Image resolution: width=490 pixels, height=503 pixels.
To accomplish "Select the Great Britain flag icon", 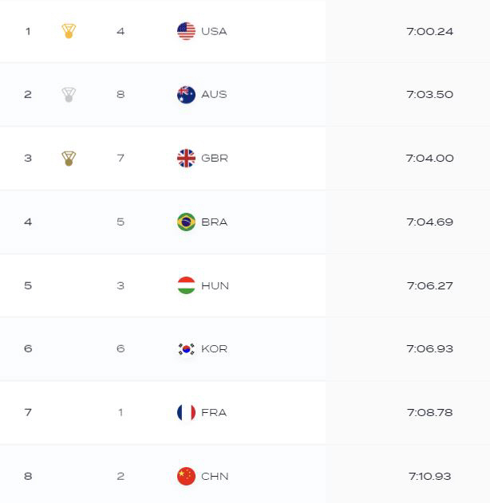I will pyautogui.click(x=186, y=158).
